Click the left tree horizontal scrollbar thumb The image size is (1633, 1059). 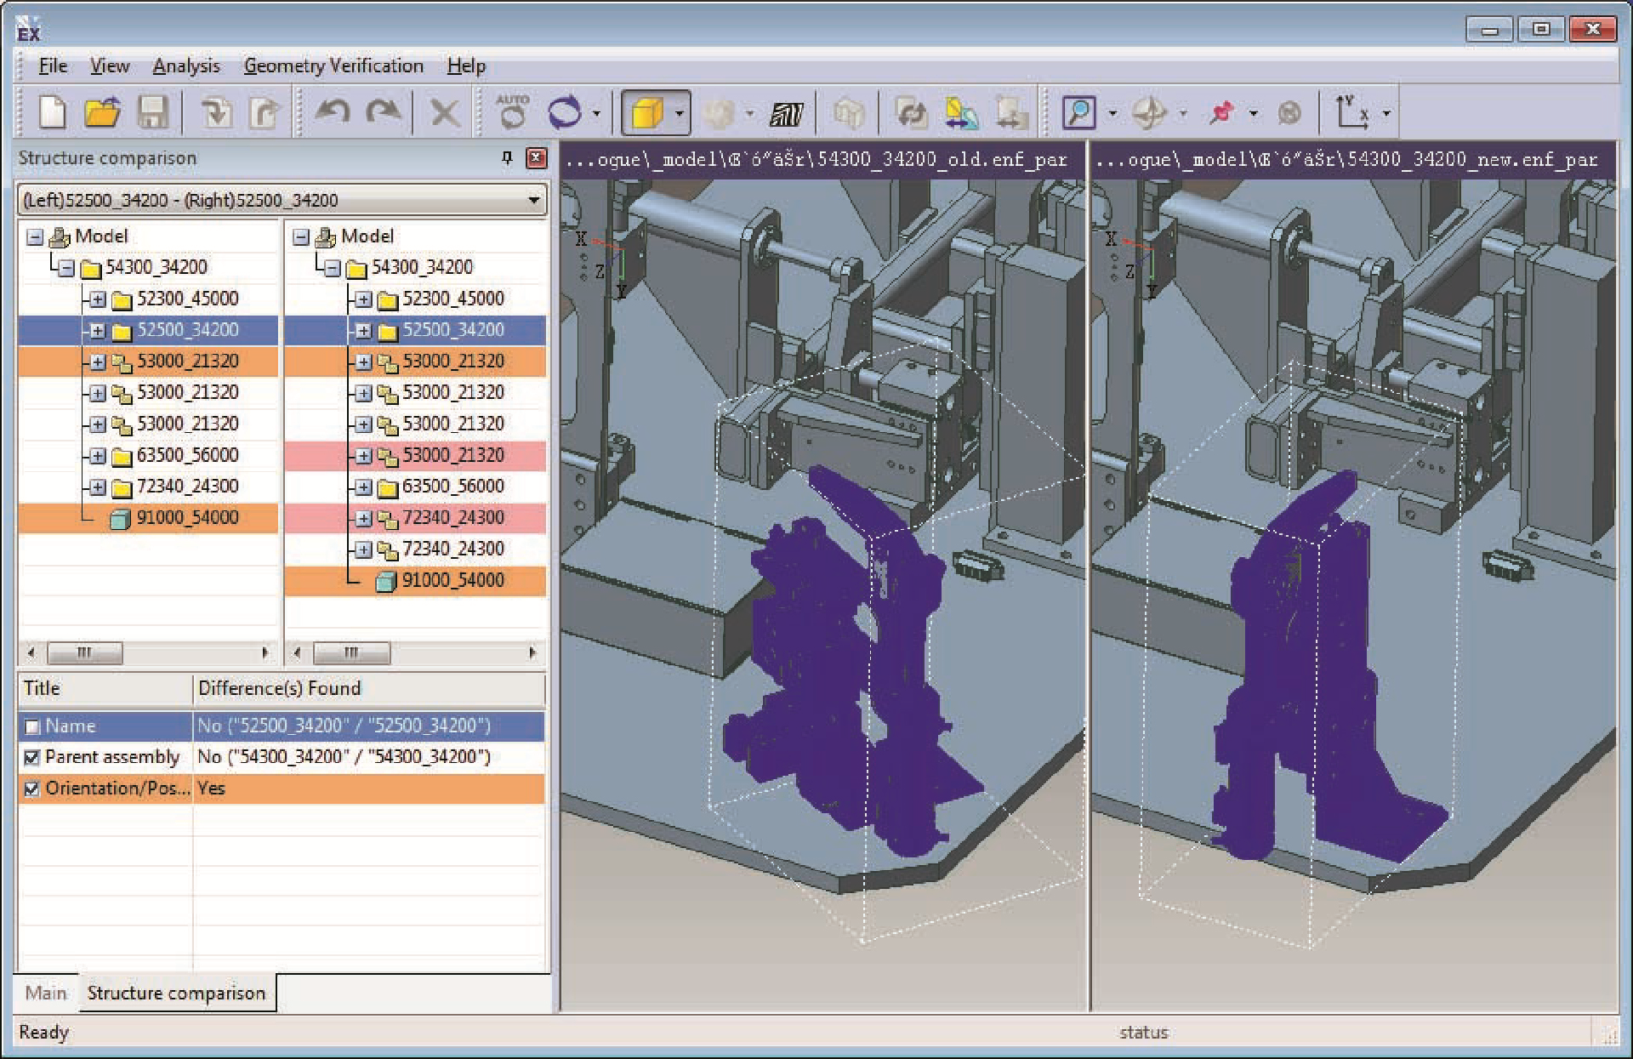[84, 652]
